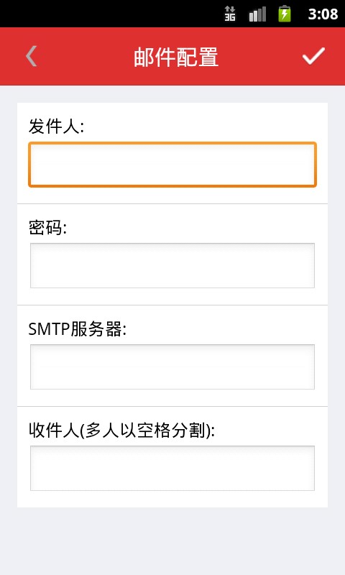Viewport: 345px width, 575px height.
Task: Confirm mail settings with the checkmark icon
Action: tap(313, 56)
